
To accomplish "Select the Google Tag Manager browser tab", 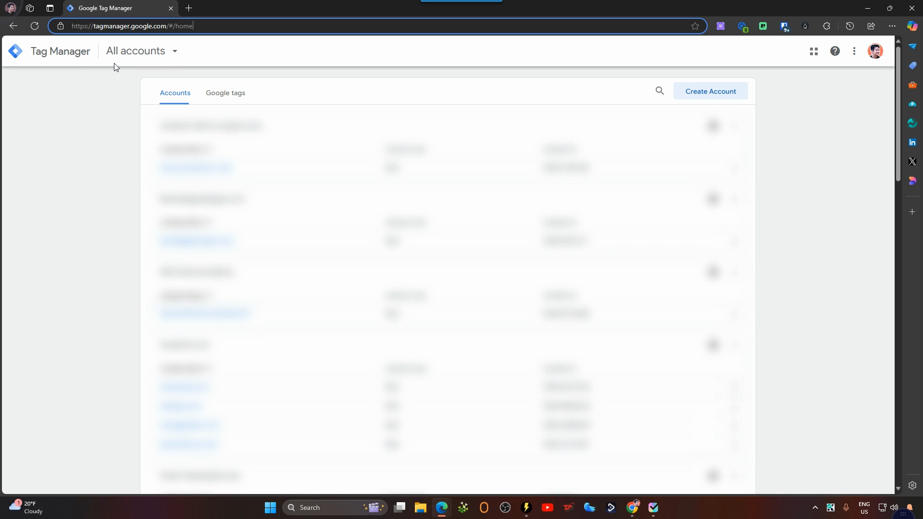I will (x=120, y=8).
